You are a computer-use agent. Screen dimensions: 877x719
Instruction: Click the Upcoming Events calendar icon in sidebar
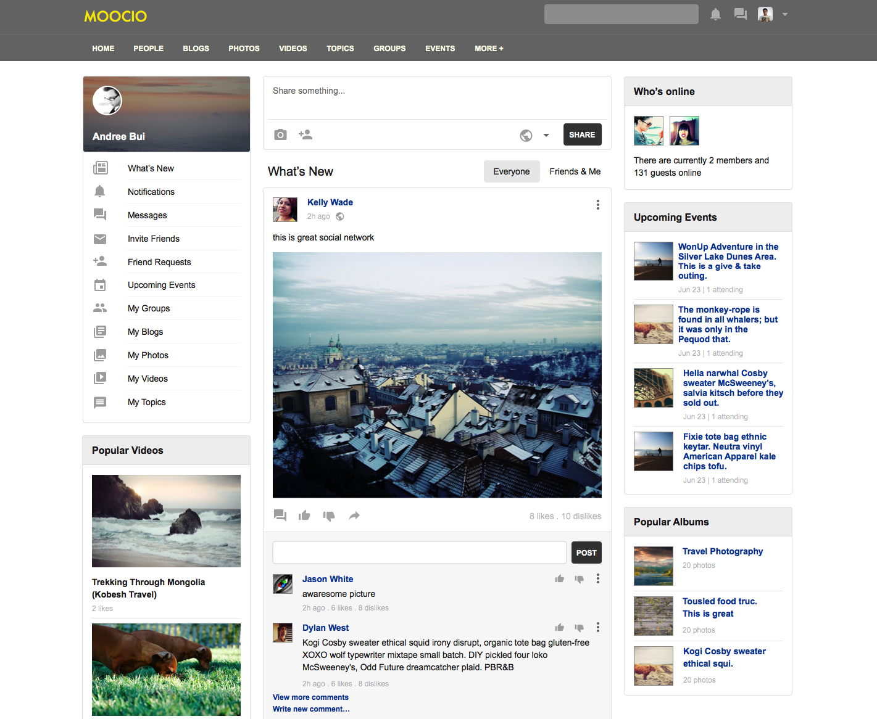100,285
